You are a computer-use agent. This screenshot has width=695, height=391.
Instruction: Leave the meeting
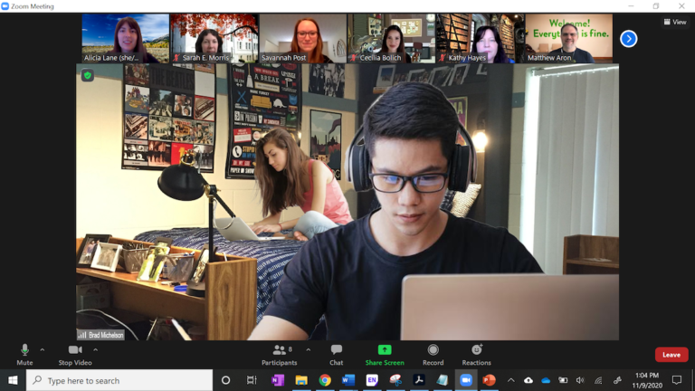[671, 355]
